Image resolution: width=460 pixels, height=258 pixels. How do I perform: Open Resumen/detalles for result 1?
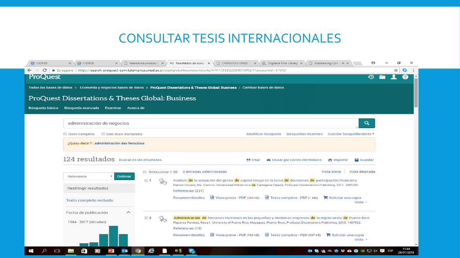pyautogui.click(x=189, y=198)
